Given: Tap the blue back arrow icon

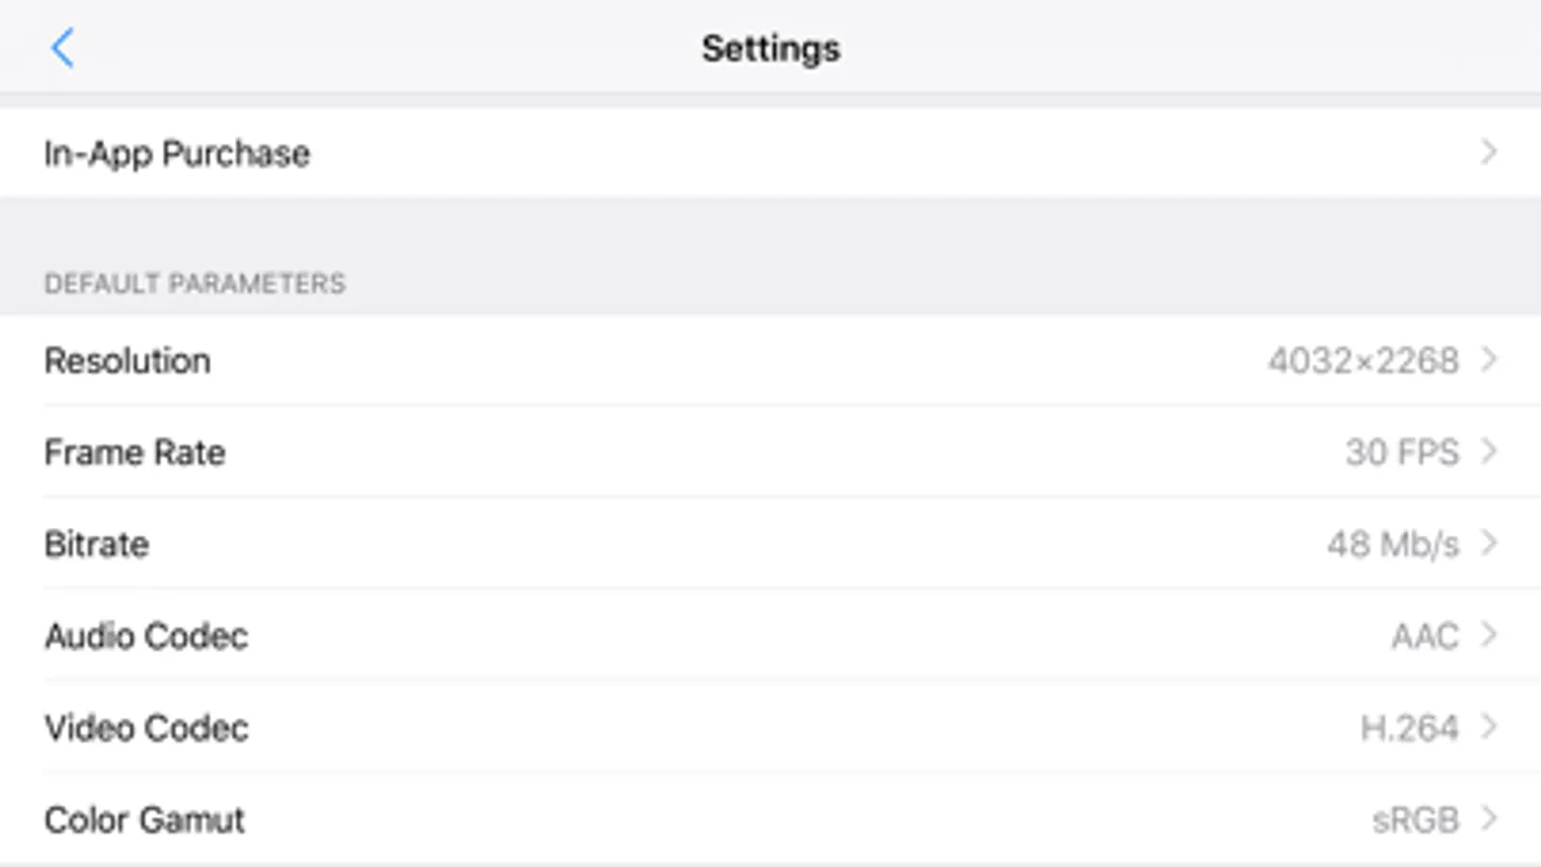Looking at the screenshot, I should pos(63,48).
